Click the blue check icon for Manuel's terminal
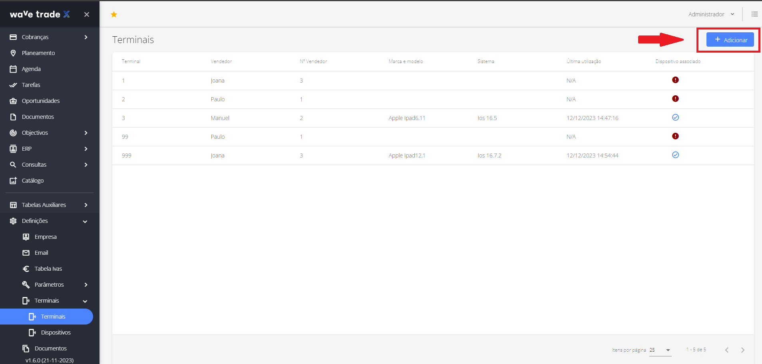This screenshot has height=364, width=762. (675, 118)
